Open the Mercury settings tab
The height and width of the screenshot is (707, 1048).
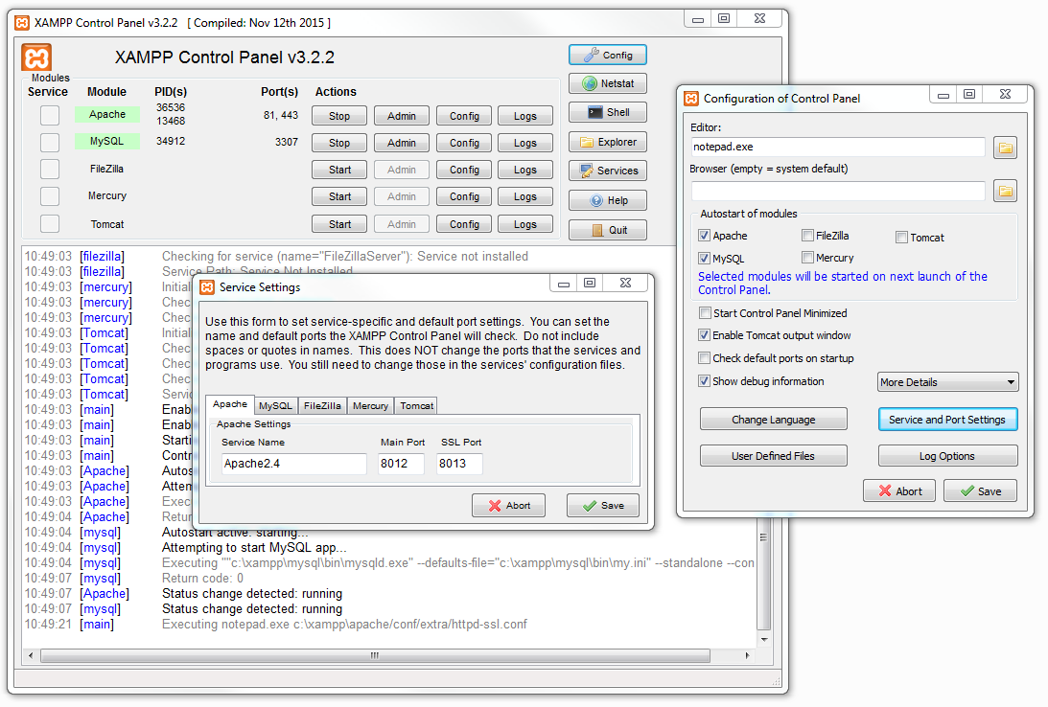pyautogui.click(x=370, y=406)
